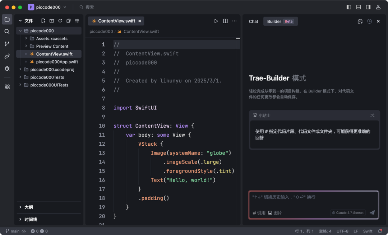Viewport: 388px width, 235px height.
Task: Refresh the file explorer
Action: point(60,21)
